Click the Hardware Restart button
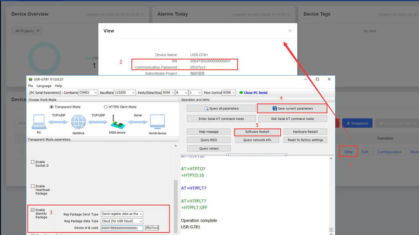Screen dimensions: 419x235 pyautogui.click(x=305, y=131)
